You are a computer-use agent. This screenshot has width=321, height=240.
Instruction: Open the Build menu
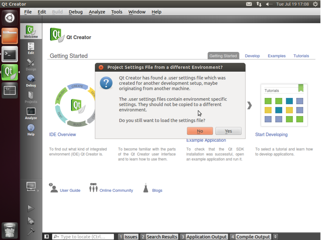57,12
